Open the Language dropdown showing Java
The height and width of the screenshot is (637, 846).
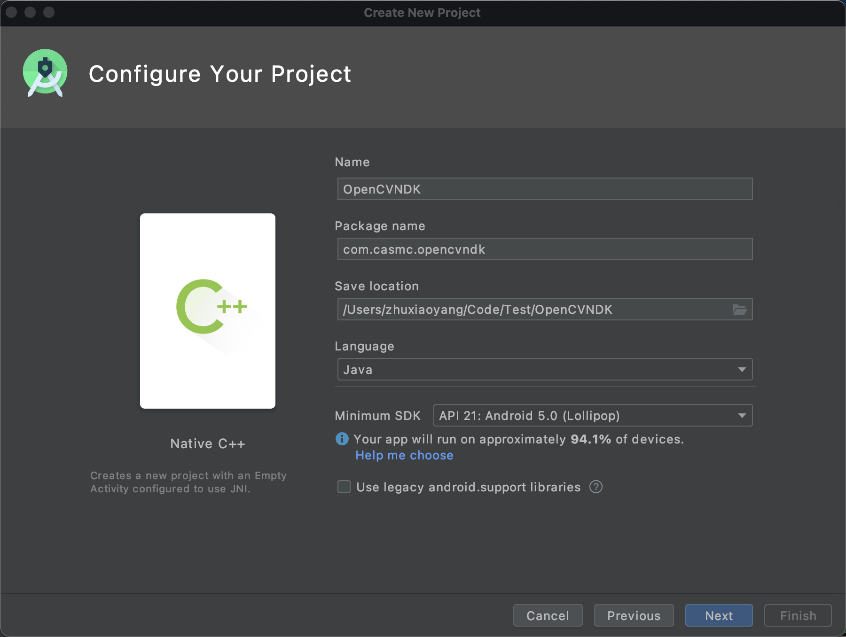pos(545,370)
